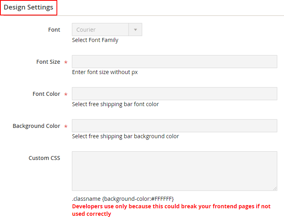Click the Font Color label
The image size is (284, 217).
click(x=46, y=94)
